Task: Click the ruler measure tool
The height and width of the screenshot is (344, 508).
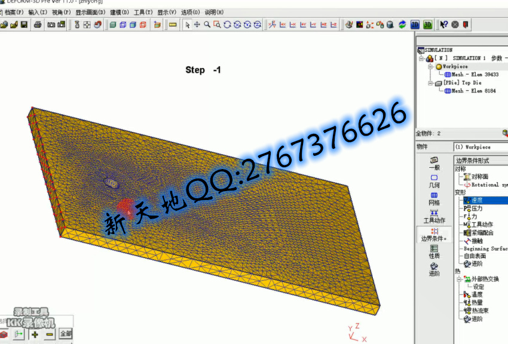Action: (173, 24)
